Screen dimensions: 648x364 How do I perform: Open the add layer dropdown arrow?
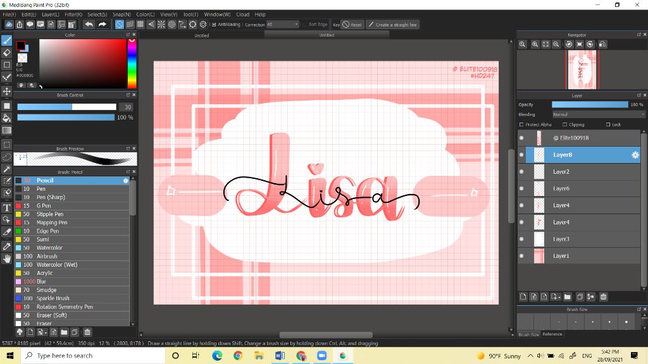[559, 297]
